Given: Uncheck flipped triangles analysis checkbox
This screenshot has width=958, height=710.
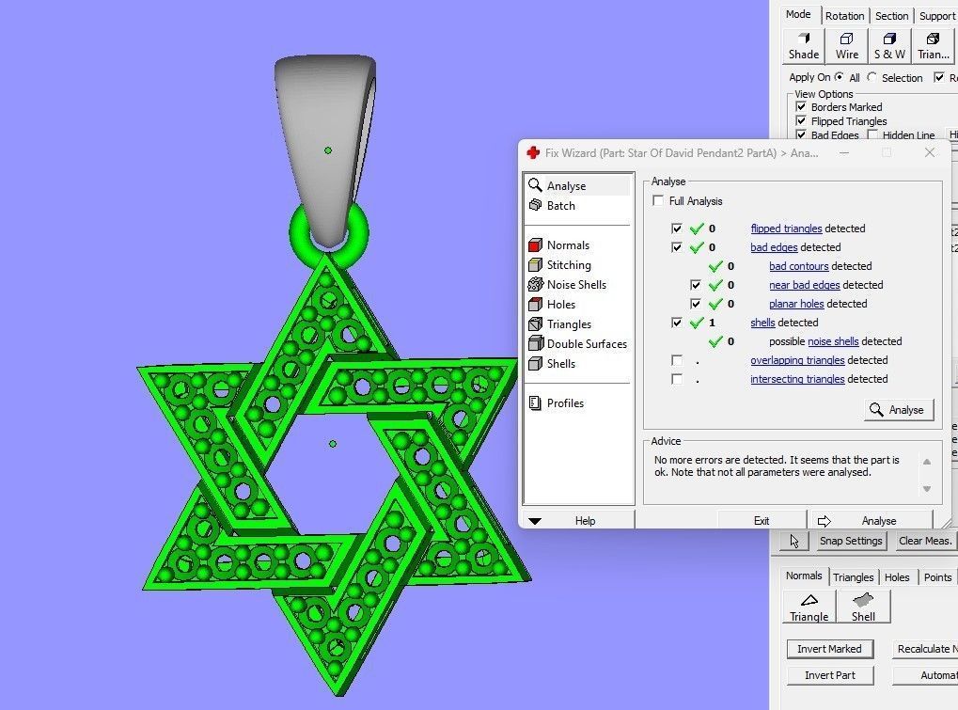Looking at the screenshot, I should click(x=676, y=229).
